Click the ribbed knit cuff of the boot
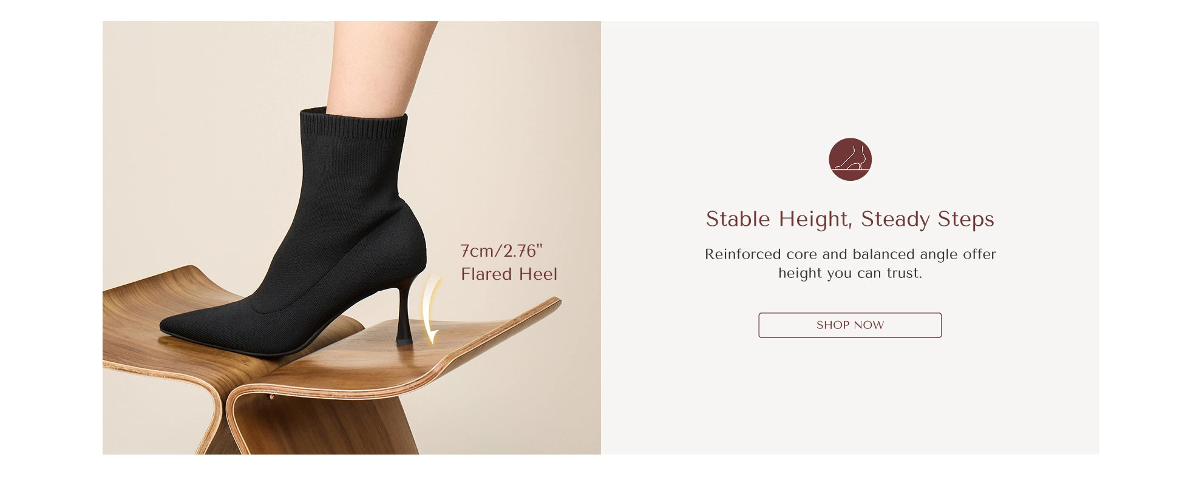The height and width of the screenshot is (477, 1202). click(354, 124)
